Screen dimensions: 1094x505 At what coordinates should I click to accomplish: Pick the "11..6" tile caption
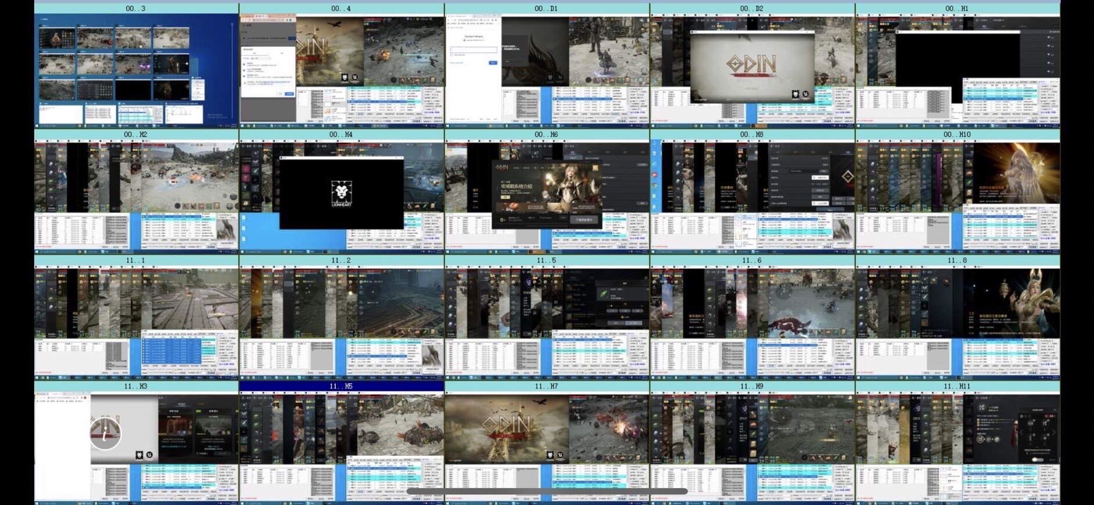tap(752, 261)
